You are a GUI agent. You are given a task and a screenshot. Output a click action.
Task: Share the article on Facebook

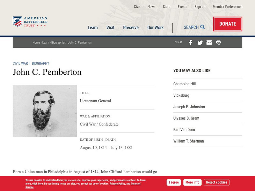[x=190, y=42]
